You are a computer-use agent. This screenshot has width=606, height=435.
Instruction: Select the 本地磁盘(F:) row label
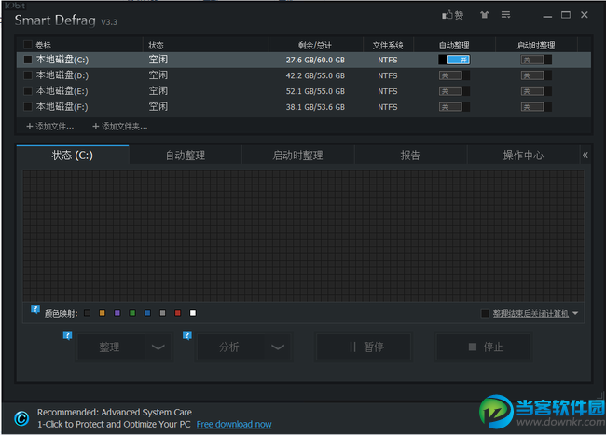pyautogui.click(x=62, y=107)
